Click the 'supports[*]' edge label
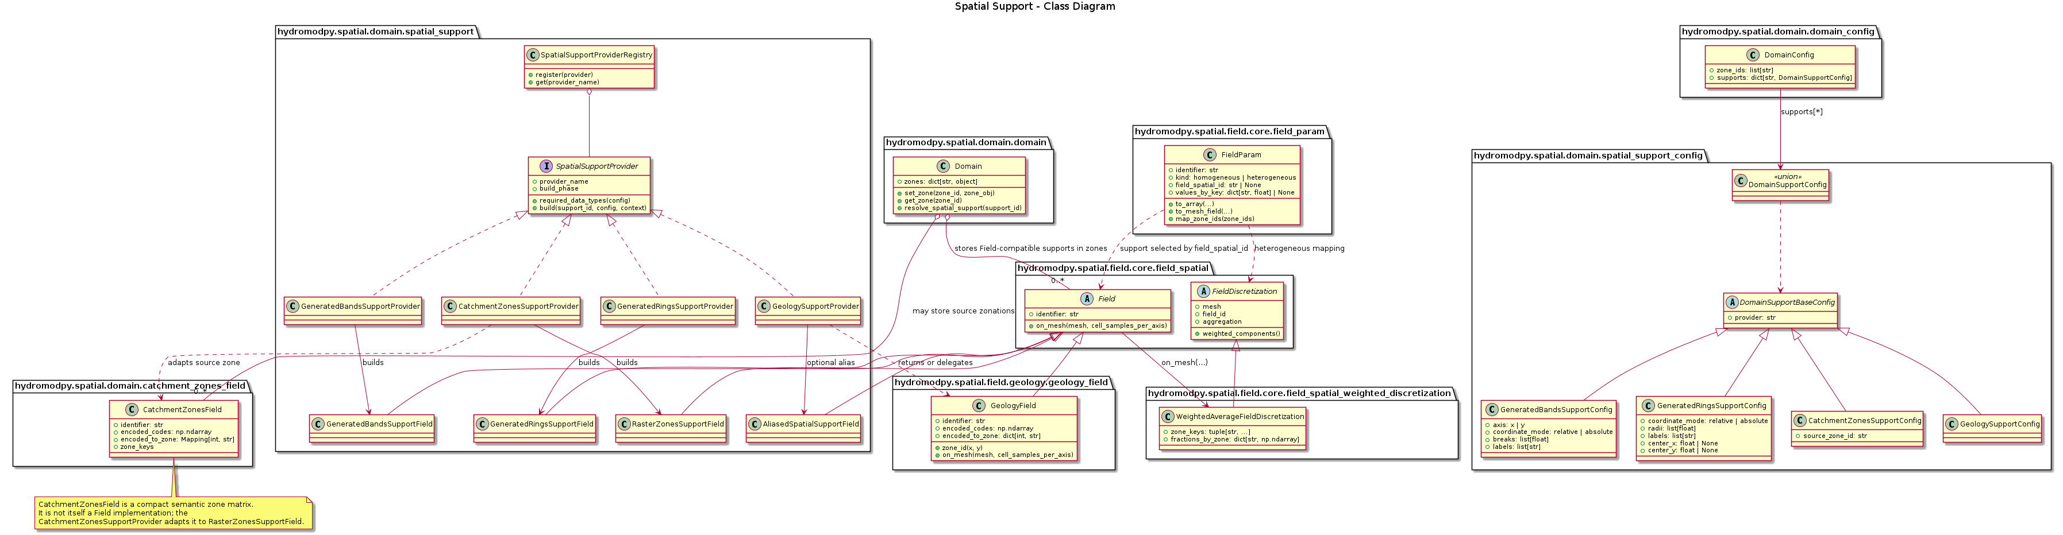2063x535 pixels. (x=1802, y=112)
